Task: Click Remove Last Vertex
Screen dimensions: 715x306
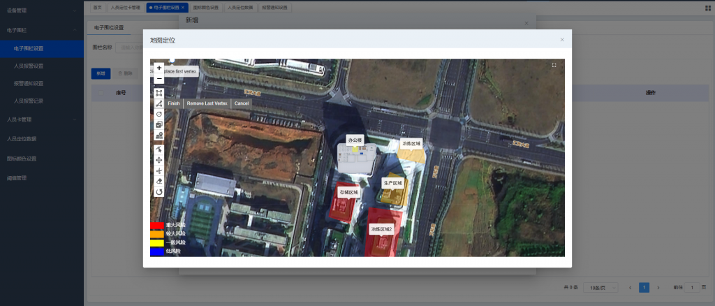Action: coord(207,103)
